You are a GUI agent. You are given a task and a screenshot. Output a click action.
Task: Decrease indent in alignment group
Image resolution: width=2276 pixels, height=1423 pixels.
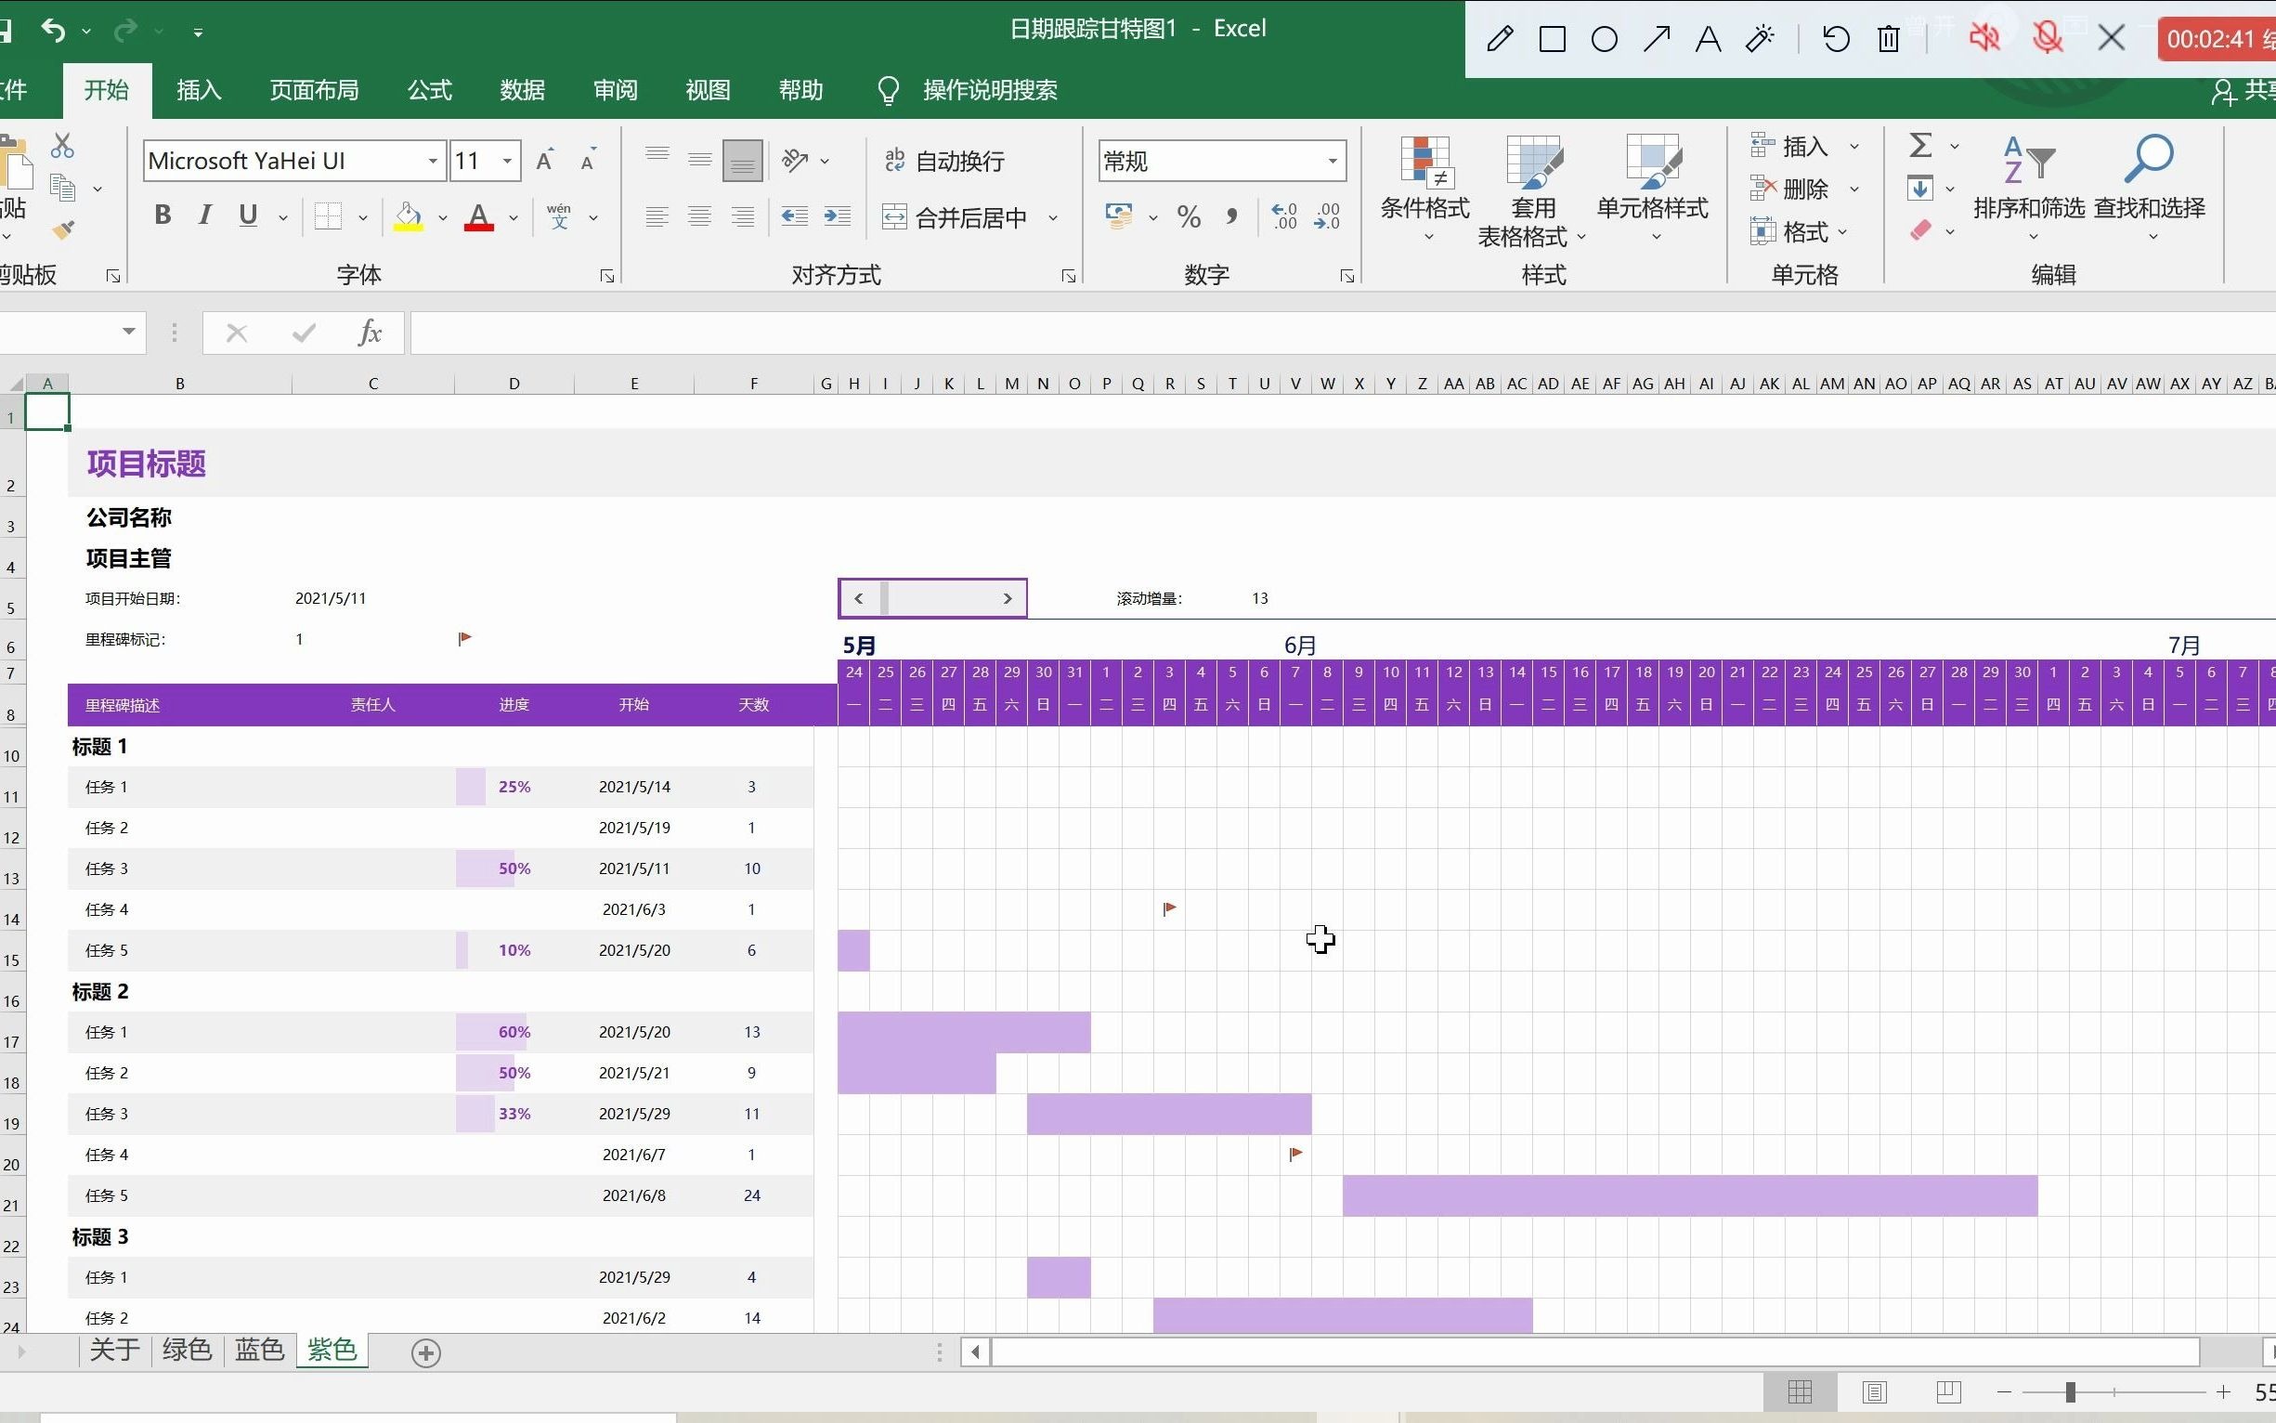[x=794, y=217]
